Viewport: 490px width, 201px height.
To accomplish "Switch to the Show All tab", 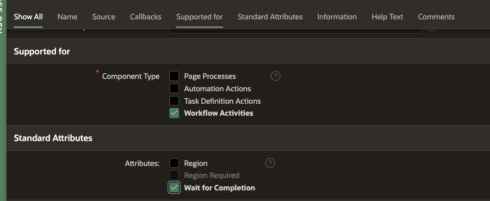I will [x=28, y=17].
